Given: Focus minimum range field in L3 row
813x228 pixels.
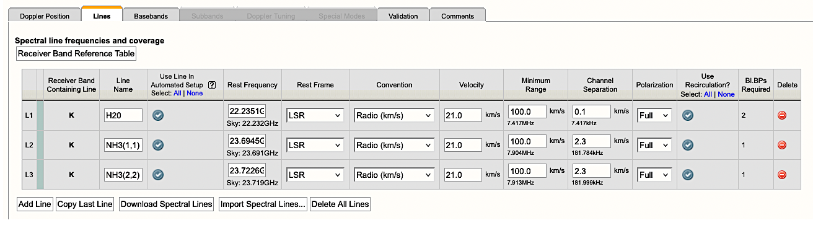Looking at the screenshot, I should point(527,171).
